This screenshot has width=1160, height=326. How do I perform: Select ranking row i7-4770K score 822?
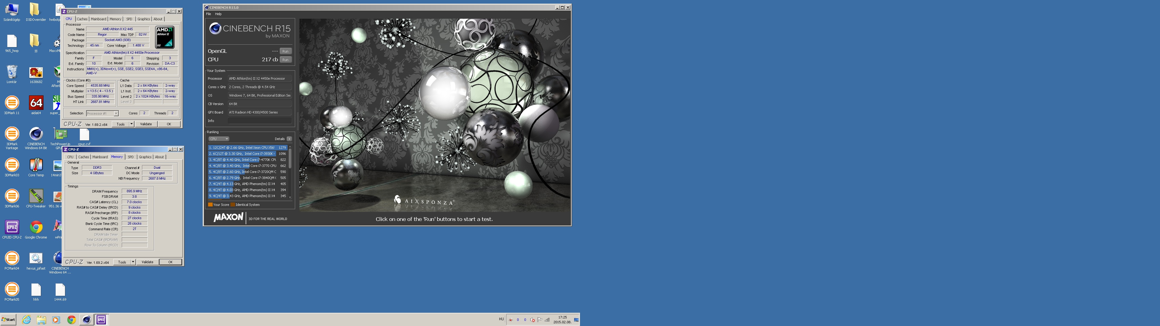[248, 160]
